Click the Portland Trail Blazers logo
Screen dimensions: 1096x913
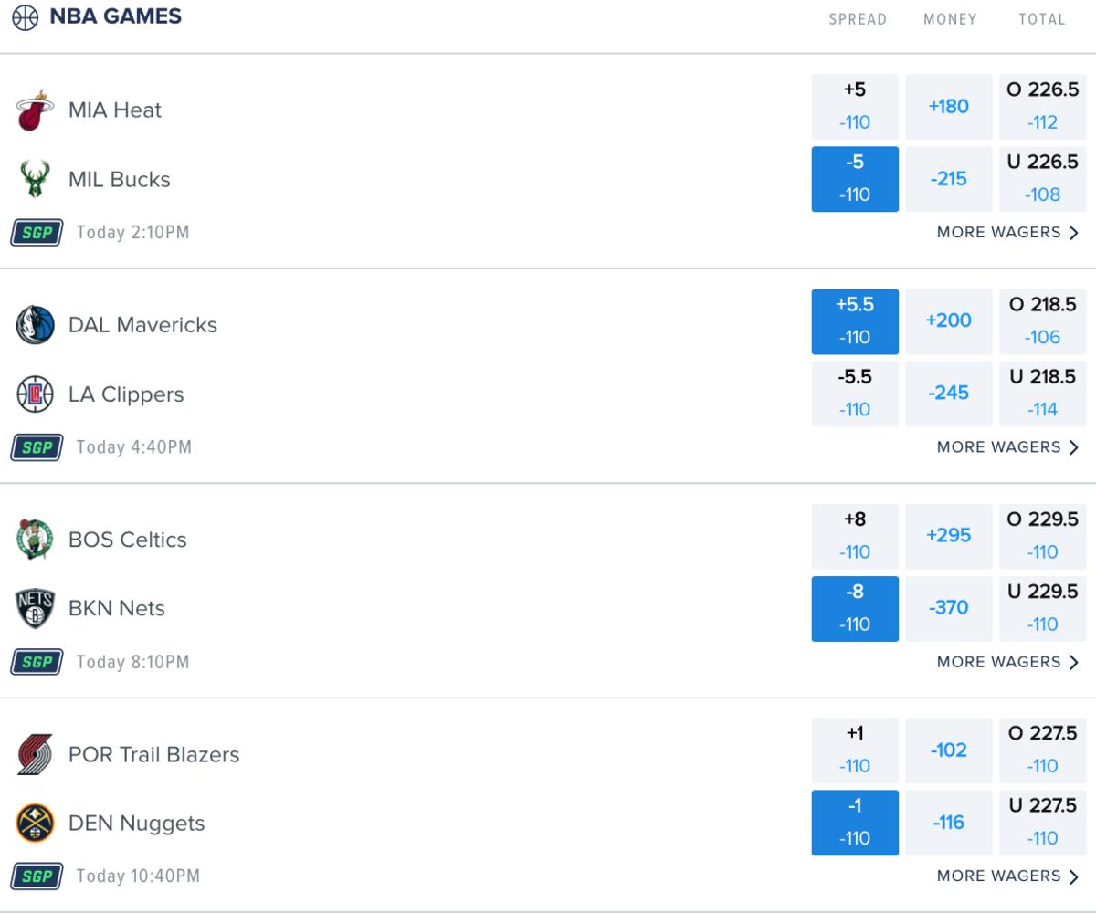click(x=36, y=755)
